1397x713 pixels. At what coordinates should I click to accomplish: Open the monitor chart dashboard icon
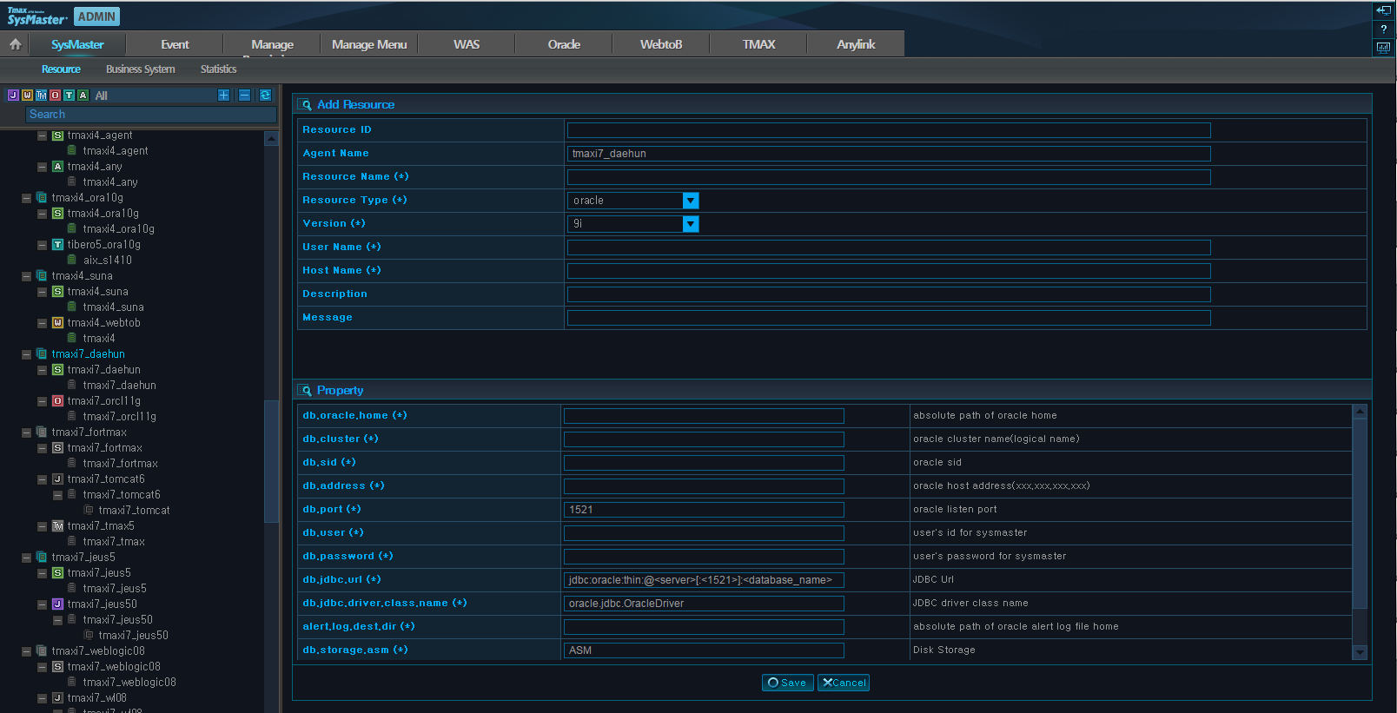coord(1384,48)
